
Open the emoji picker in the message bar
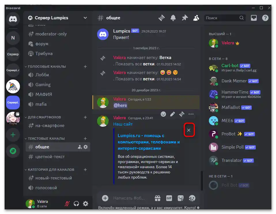(192, 198)
